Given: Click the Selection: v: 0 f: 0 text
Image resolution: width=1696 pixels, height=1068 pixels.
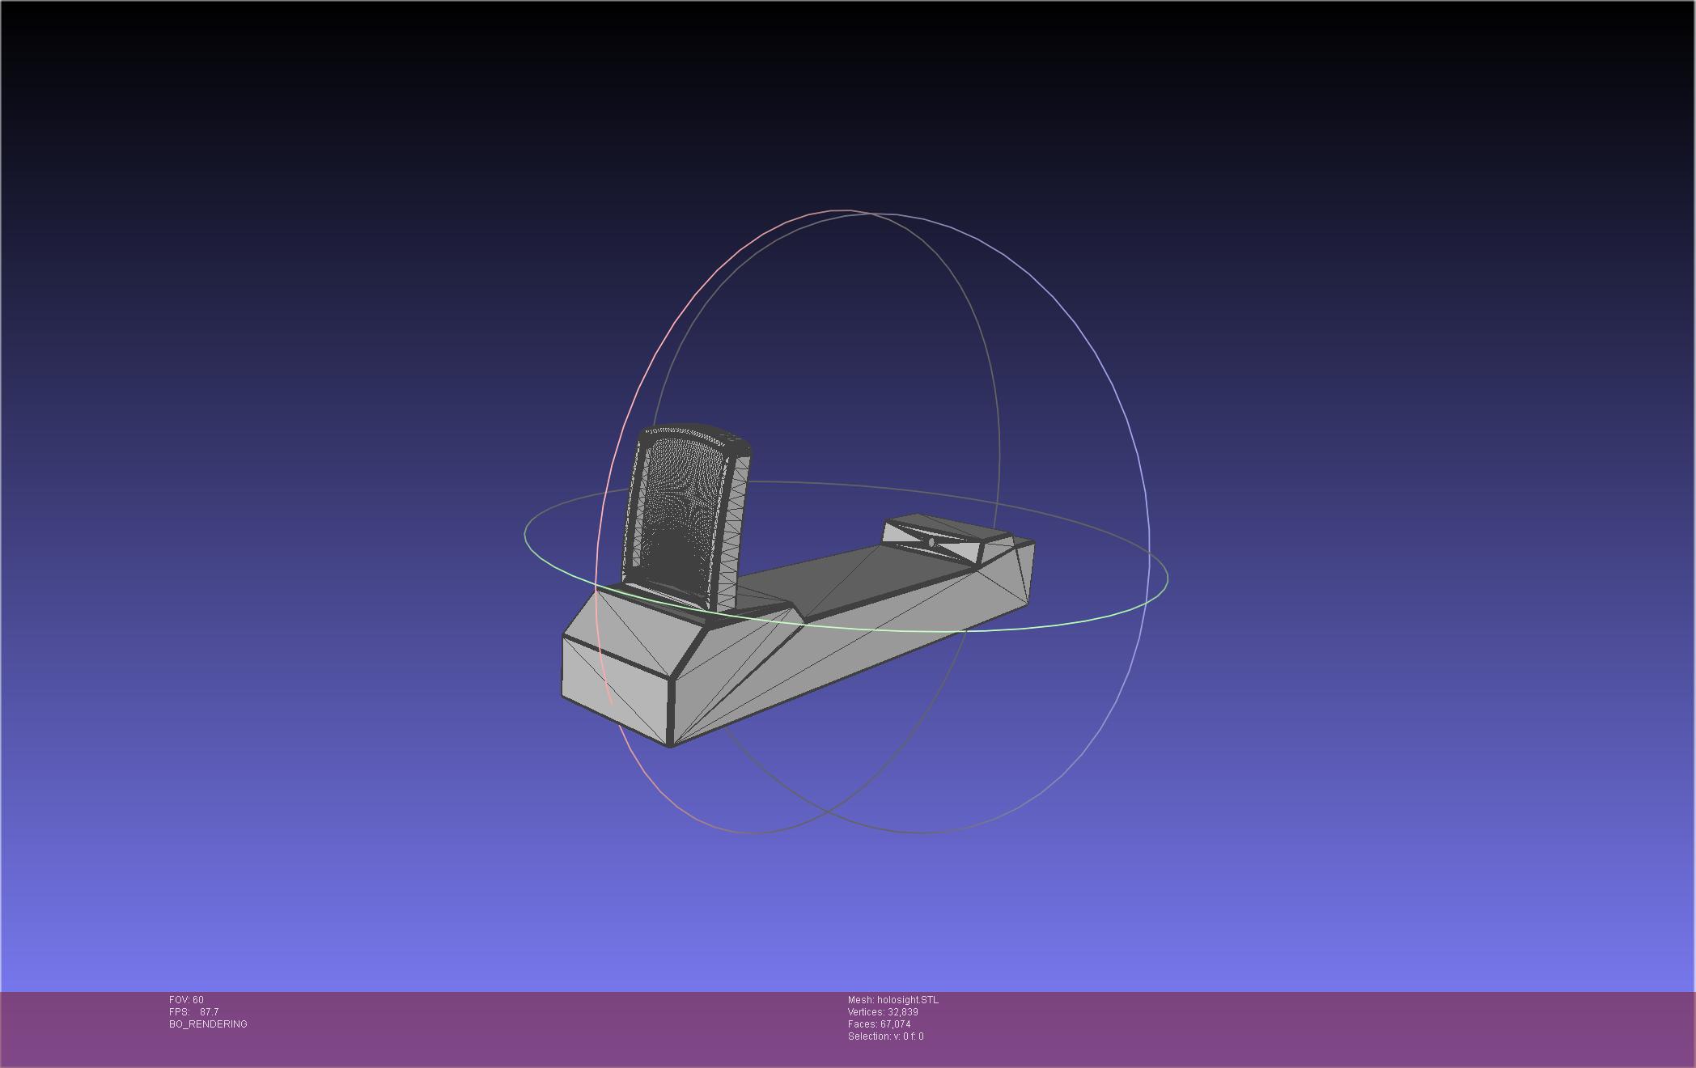Looking at the screenshot, I should [x=885, y=1036].
